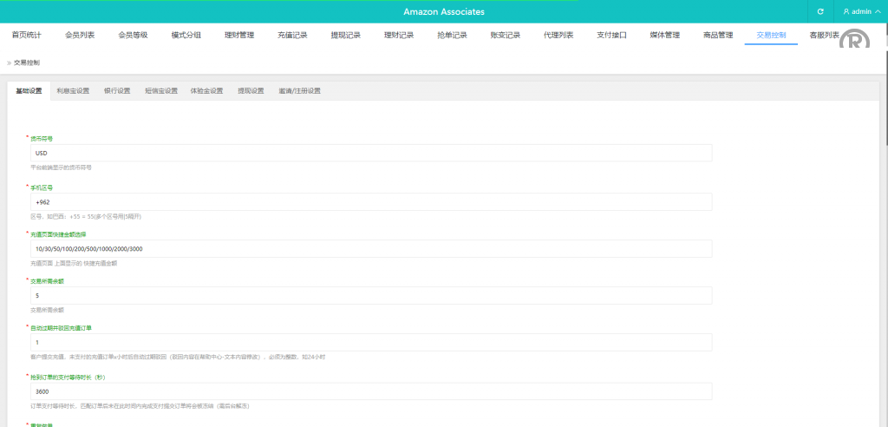This screenshot has height=427, width=888.
Task: Switch to the 利息宝设置 tab
Action: click(73, 91)
